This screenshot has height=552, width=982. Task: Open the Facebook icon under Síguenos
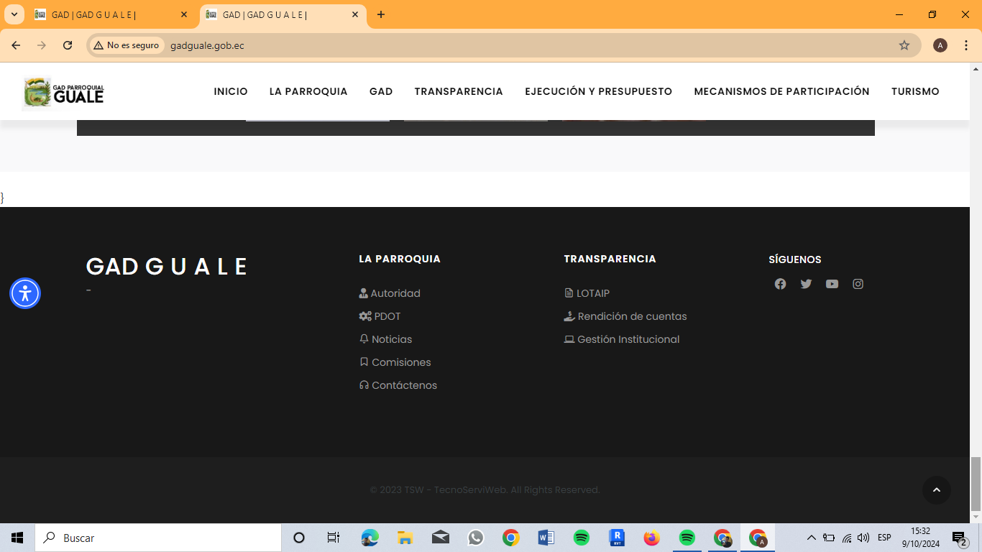[x=780, y=284]
